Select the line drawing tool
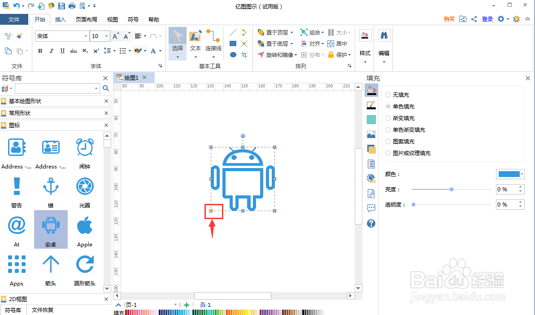The width and height of the screenshot is (535, 315). (233, 32)
